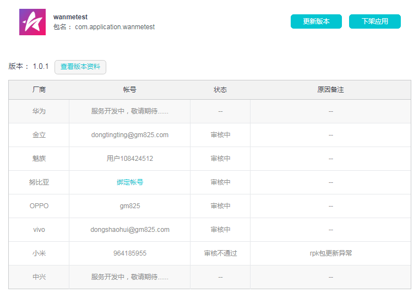The height and width of the screenshot is (298, 419).
Task: Click the rpk包更新异常 remark
Action: [331, 253]
